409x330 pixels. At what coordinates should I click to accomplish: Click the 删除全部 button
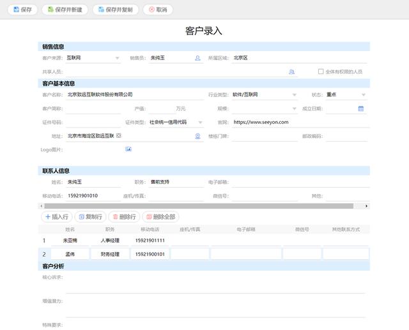[x=160, y=216]
